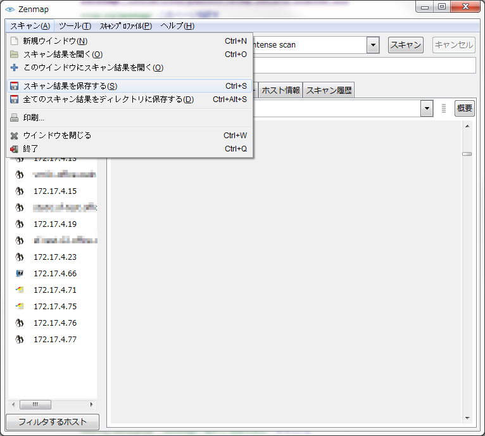Choose このウインドウにスキャン結果を開く entry
This screenshot has height=436, width=485.
pyautogui.click(x=129, y=68)
